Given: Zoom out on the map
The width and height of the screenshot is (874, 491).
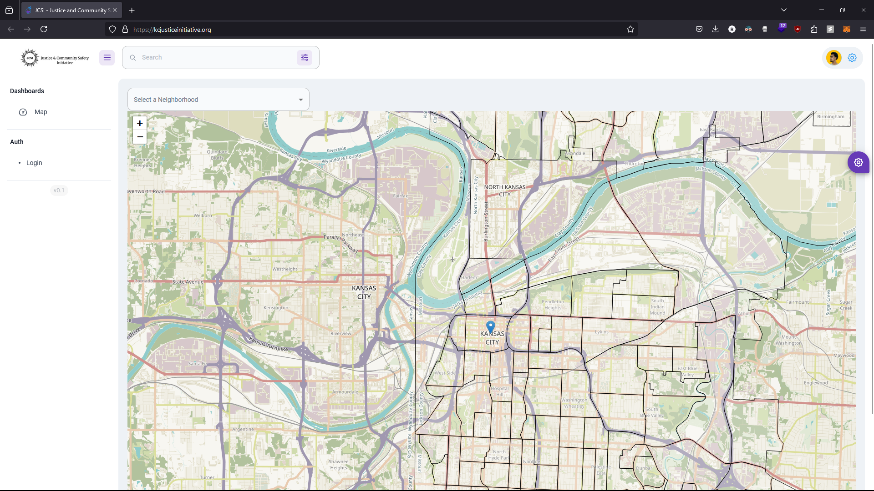Looking at the screenshot, I should [x=140, y=137].
